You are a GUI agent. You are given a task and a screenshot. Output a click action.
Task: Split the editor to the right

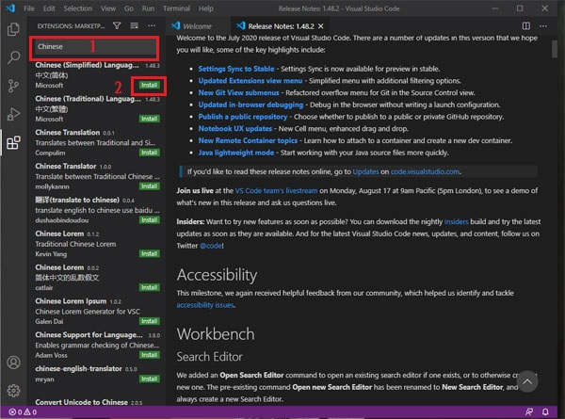[x=526, y=26]
